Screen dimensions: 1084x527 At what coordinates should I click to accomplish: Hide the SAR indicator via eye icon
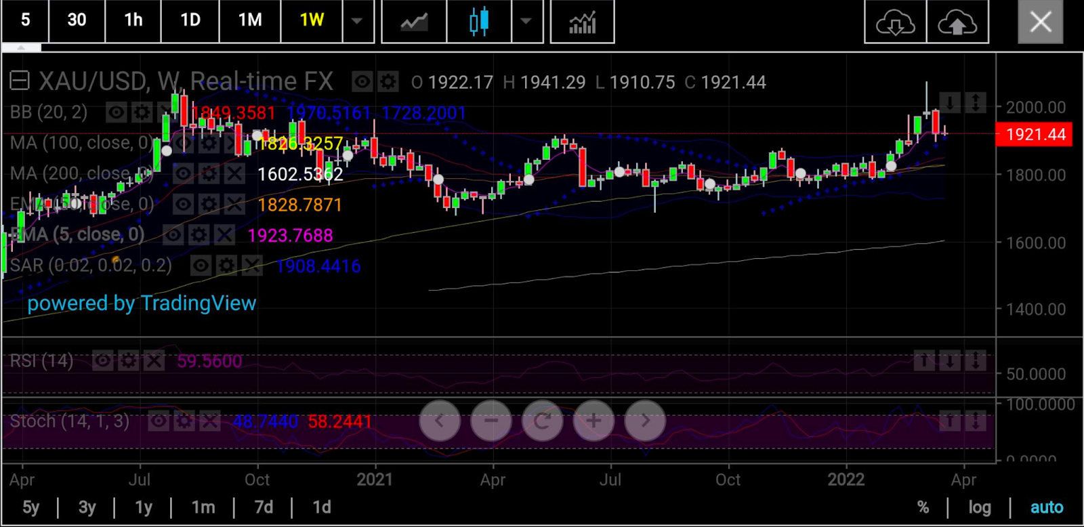201,266
